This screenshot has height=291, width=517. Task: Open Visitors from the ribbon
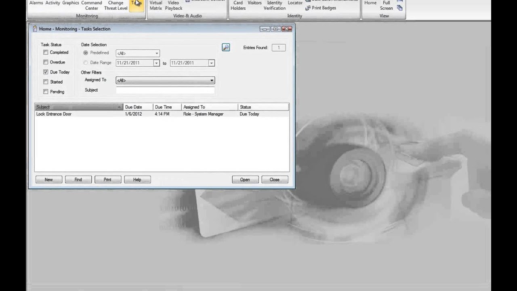coord(254,3)
